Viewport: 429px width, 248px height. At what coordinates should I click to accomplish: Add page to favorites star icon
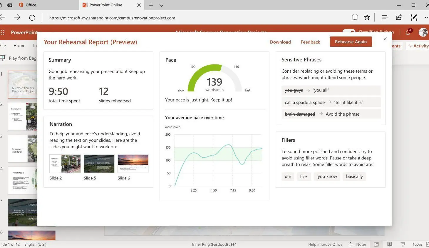(x=367, y=18)
